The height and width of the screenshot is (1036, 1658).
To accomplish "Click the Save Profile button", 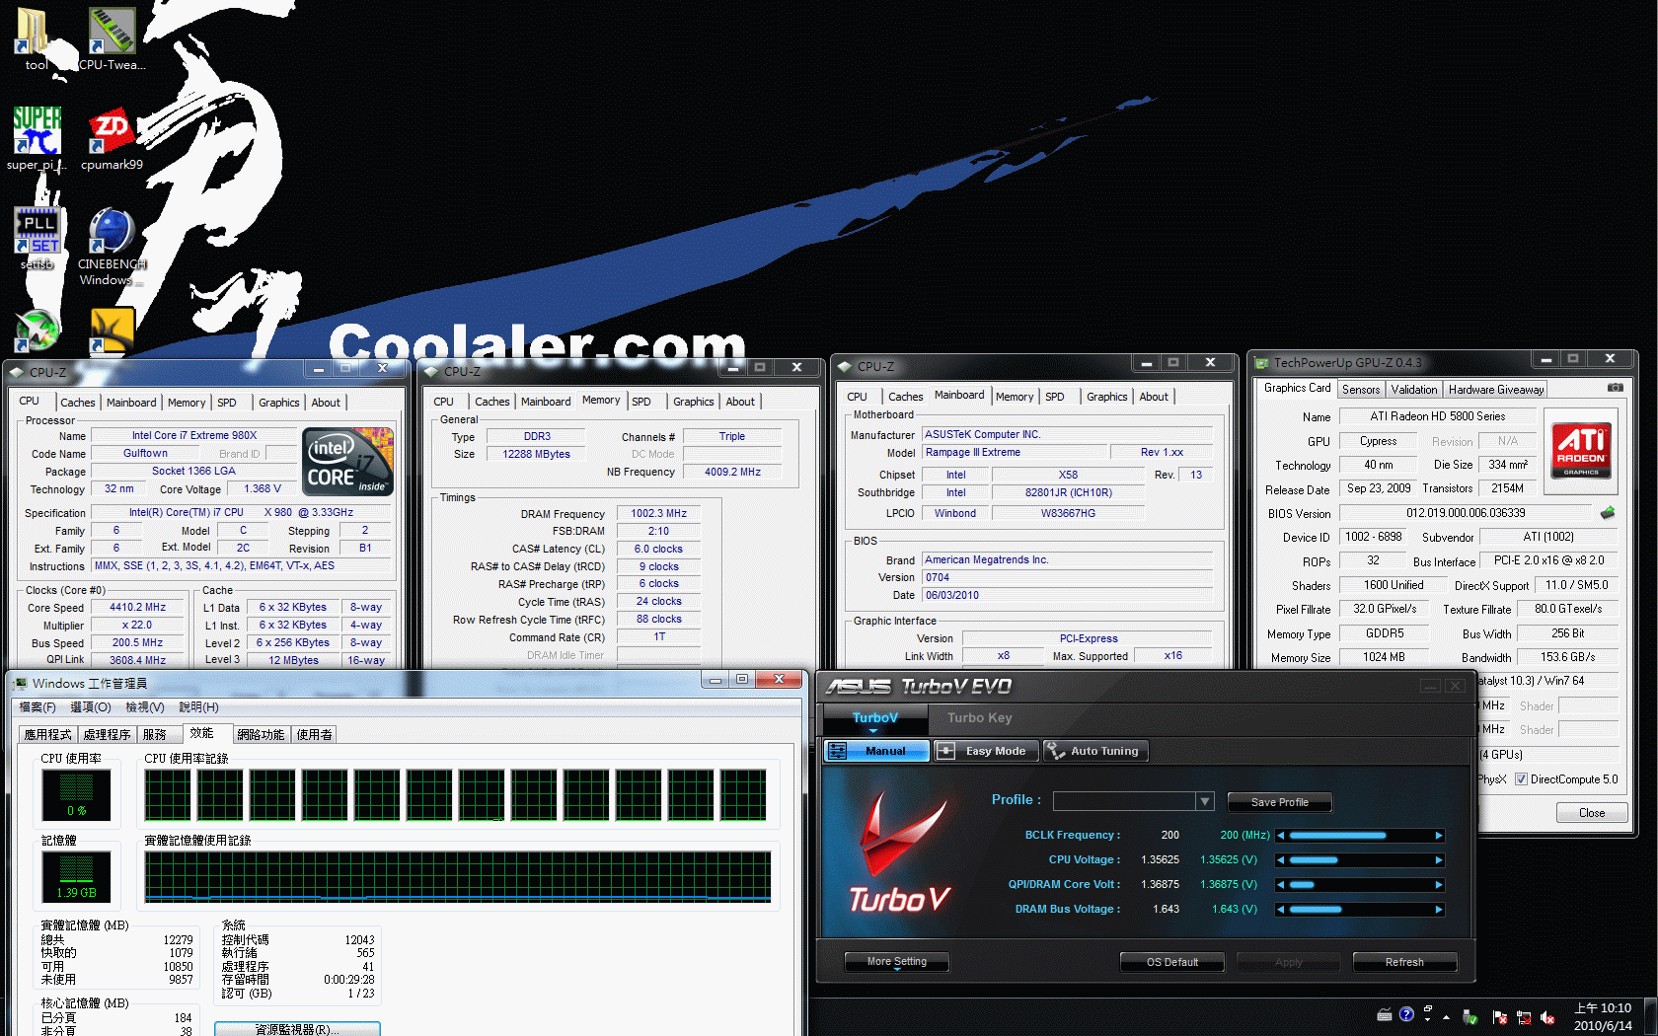I will pyautogui.click(x=1279, y=802).
